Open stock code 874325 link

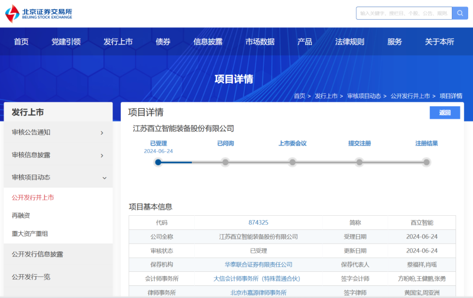point(258,222)
